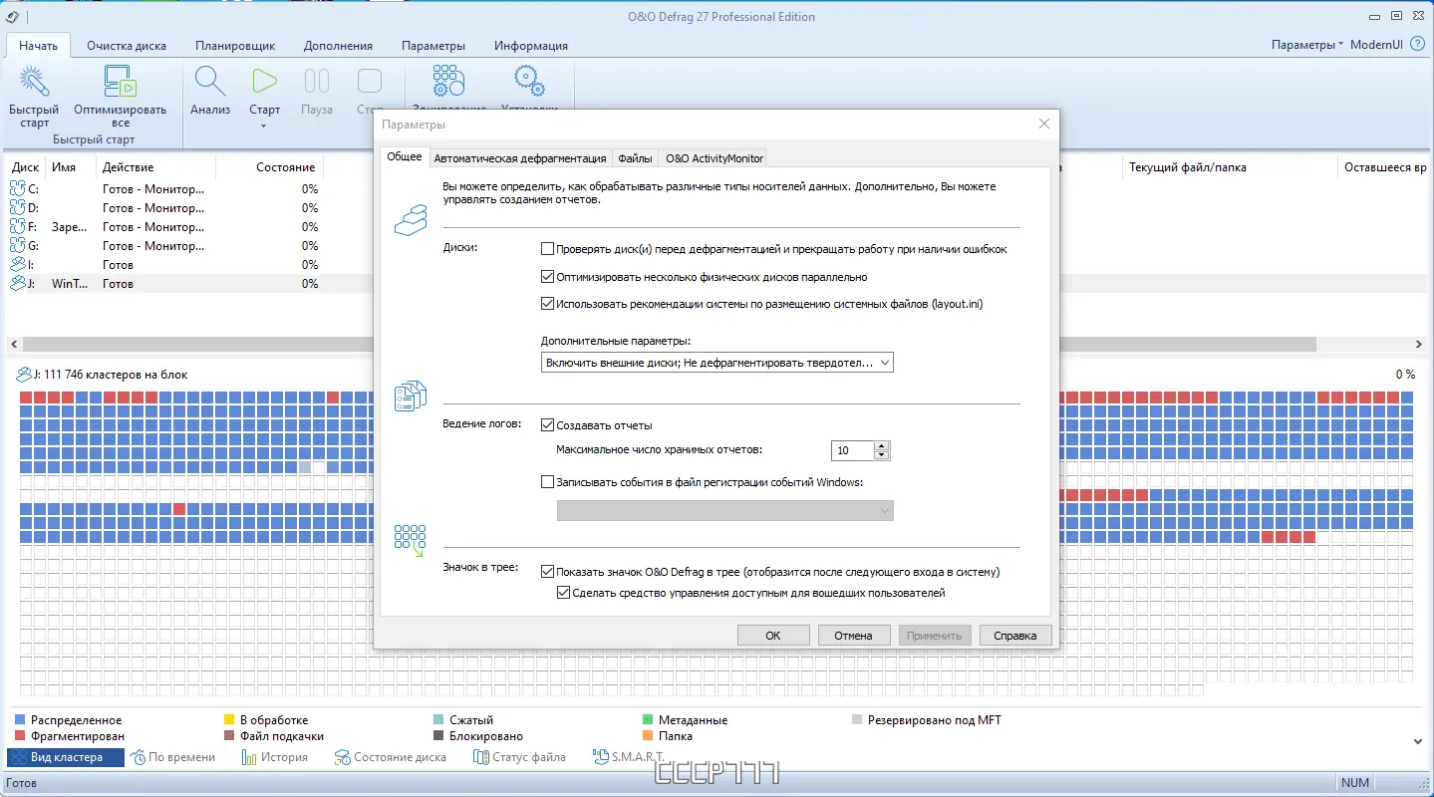Show the Вид кластера view tab
Screen dimensions: 1434x797
coord(66,757)
